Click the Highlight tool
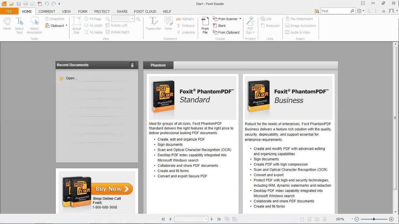The width and height of the screenshot is (399, 224). click(x=185, y=19)
